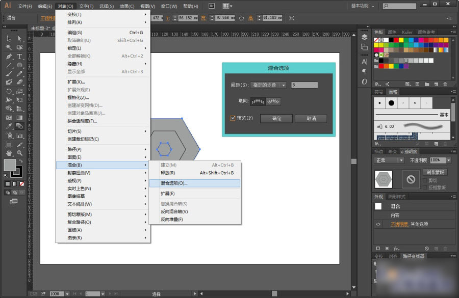459x298 pixels.
Task: Open the 间距 指定的步数 dropdown
Action: tap(269, 85)
